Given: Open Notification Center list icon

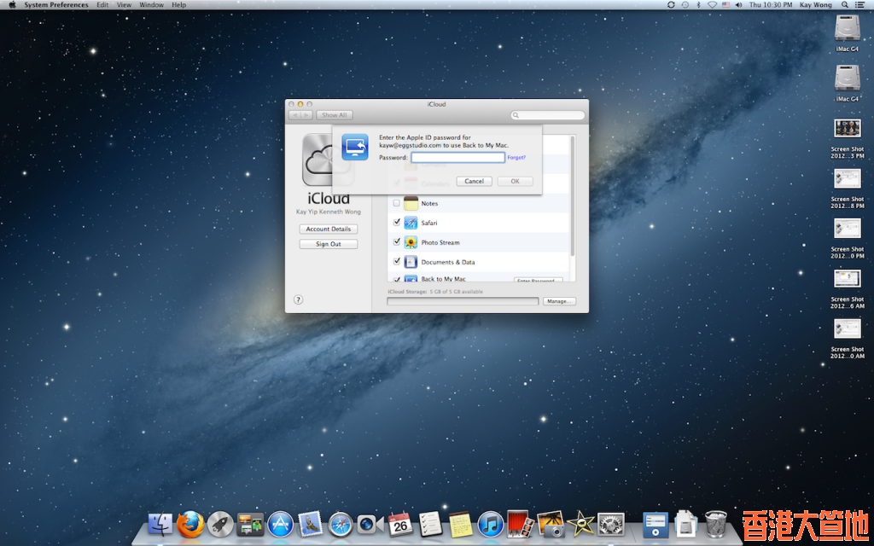Looking at the screenshot, I should pos(859,5).
